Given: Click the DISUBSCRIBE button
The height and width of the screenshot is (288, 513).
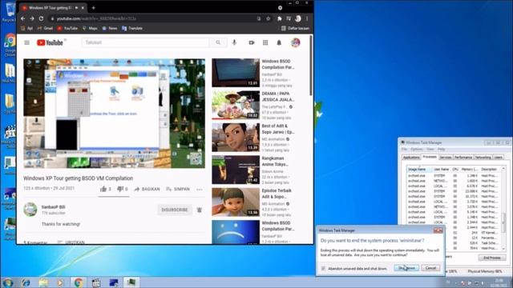Looking at the screenshot, I should tap(175, 210).
